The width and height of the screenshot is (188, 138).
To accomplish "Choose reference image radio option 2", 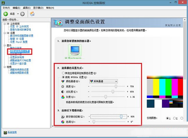I will point(175,118).
